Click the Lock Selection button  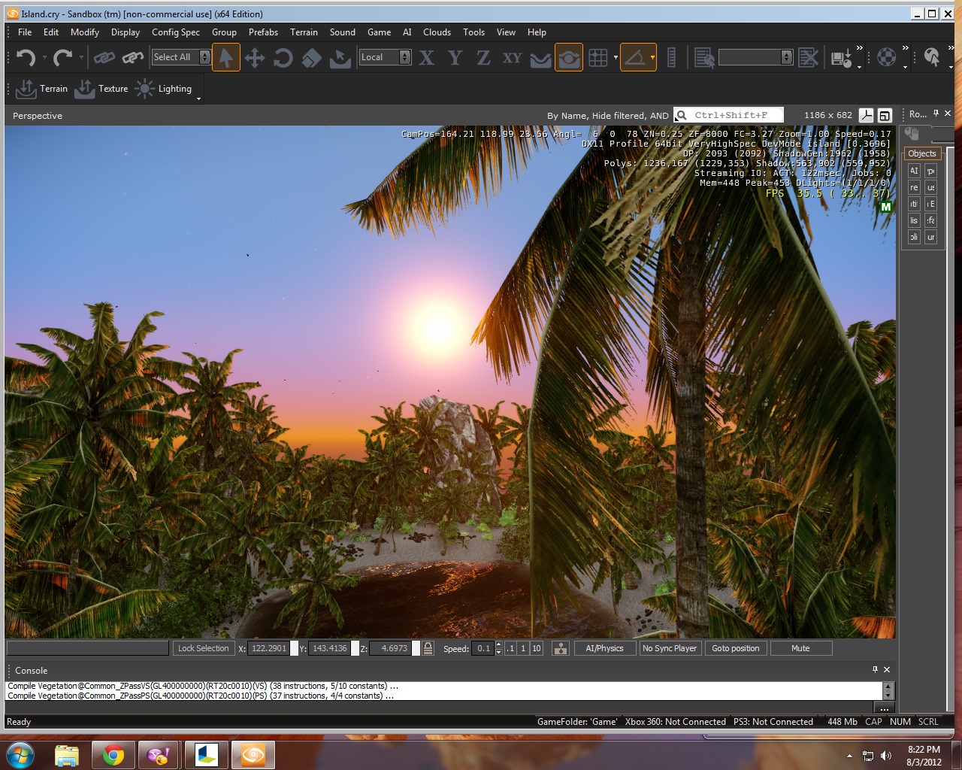tap(203, 648)
